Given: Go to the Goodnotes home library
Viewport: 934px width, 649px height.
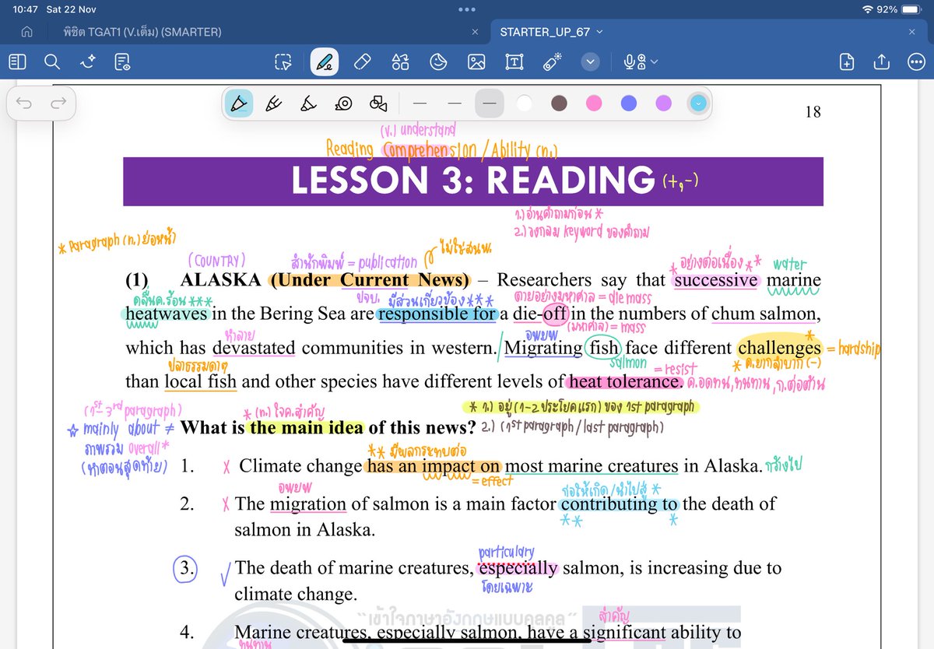Looking at the screenshot, I should click(27, 32).
